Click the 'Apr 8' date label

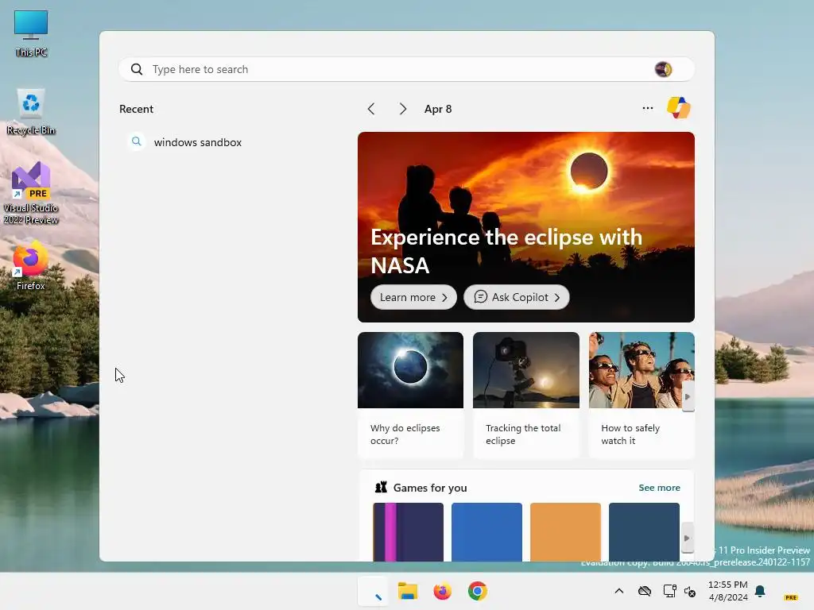438,109
